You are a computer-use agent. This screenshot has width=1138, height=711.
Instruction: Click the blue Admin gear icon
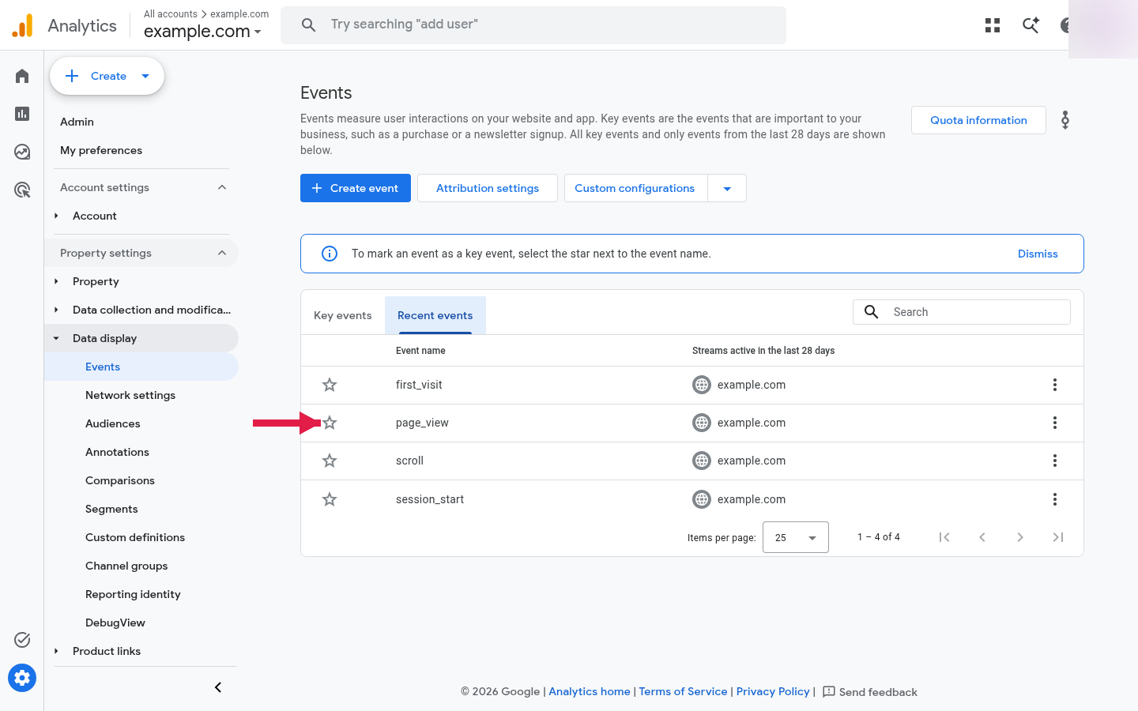click(22, 678)
